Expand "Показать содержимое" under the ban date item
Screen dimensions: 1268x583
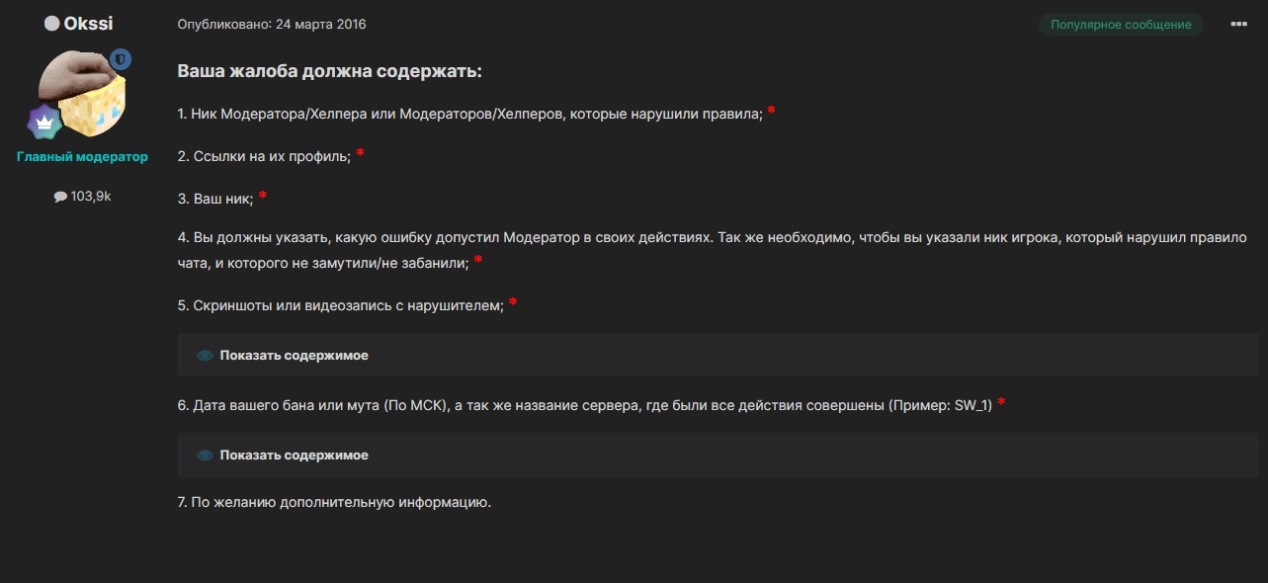294,456
